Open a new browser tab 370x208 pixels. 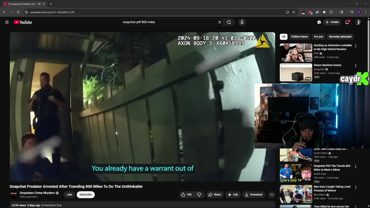pos(51,4)
